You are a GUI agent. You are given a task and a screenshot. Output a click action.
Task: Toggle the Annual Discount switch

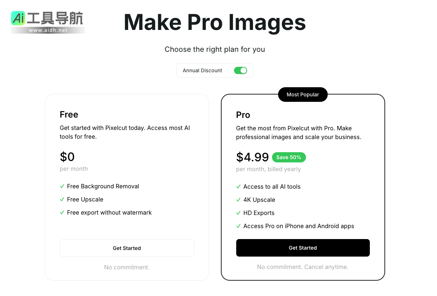tap(240, 70)
